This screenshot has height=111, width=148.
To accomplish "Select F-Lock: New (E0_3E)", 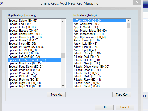I will point(100,63).
